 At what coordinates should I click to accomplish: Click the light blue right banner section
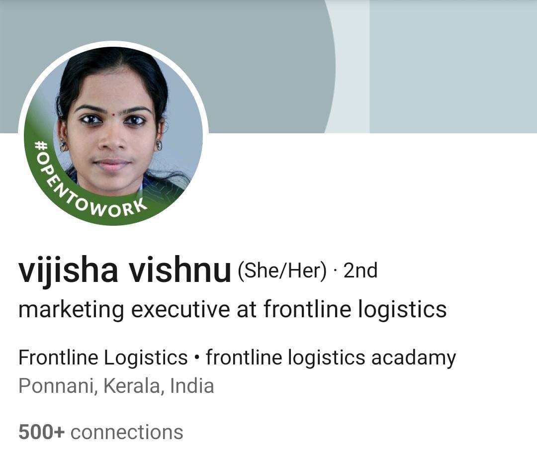(453, 67)
